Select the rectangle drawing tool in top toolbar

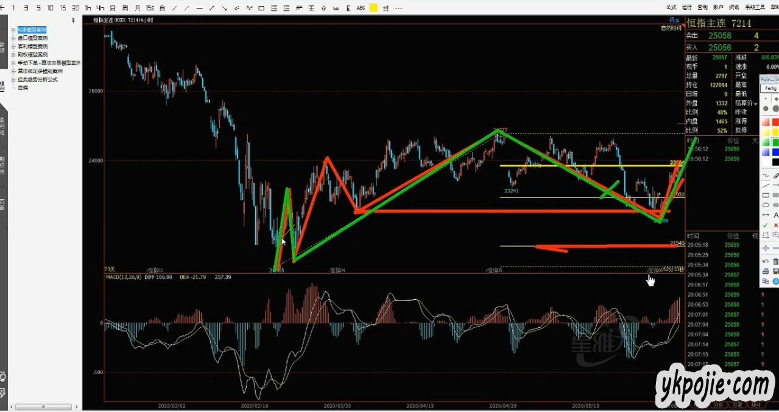click(261, 8)
